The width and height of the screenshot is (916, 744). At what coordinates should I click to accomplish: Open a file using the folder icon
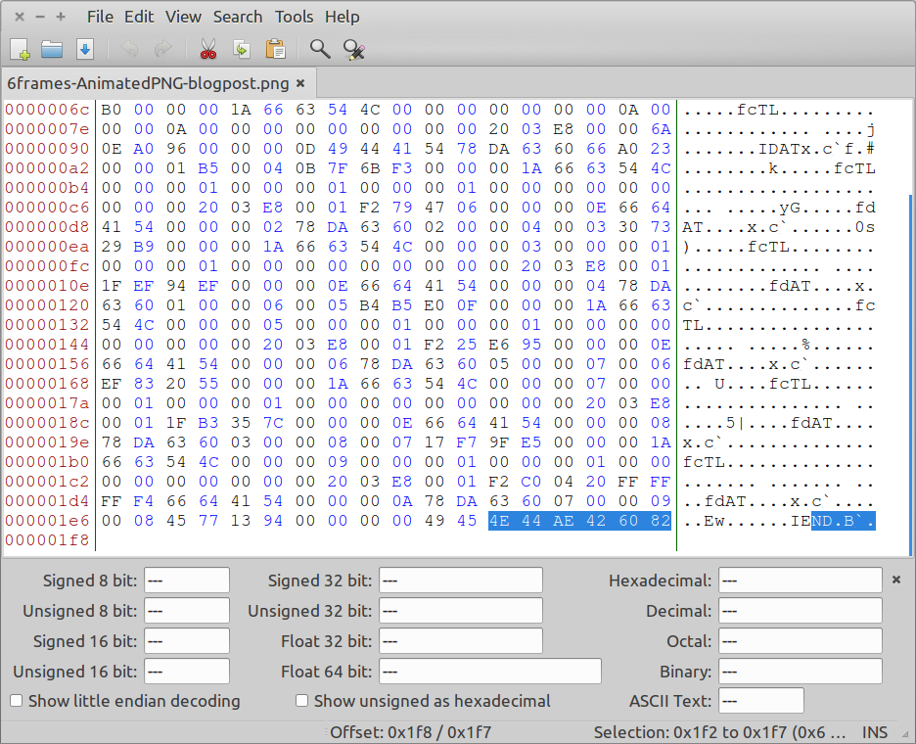(52, 49)
